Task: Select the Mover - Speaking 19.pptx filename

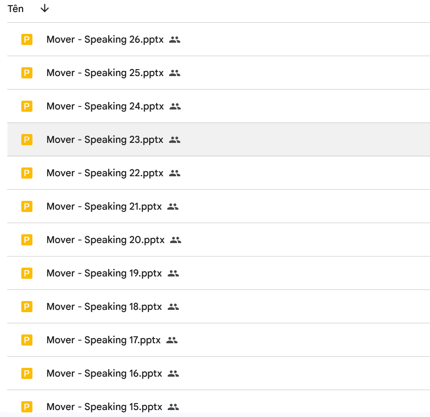Action: (104, 273)
